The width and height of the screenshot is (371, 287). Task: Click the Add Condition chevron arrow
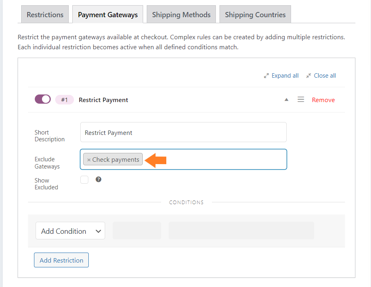click(x=98, y=231)
